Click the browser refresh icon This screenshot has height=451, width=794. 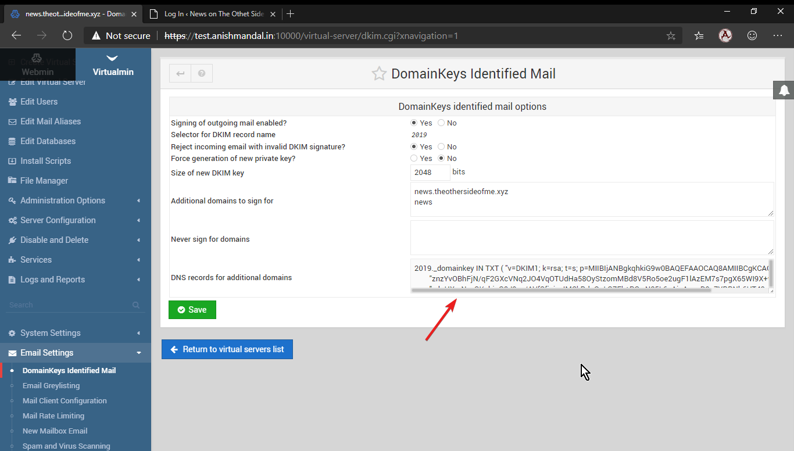[67, 35]
